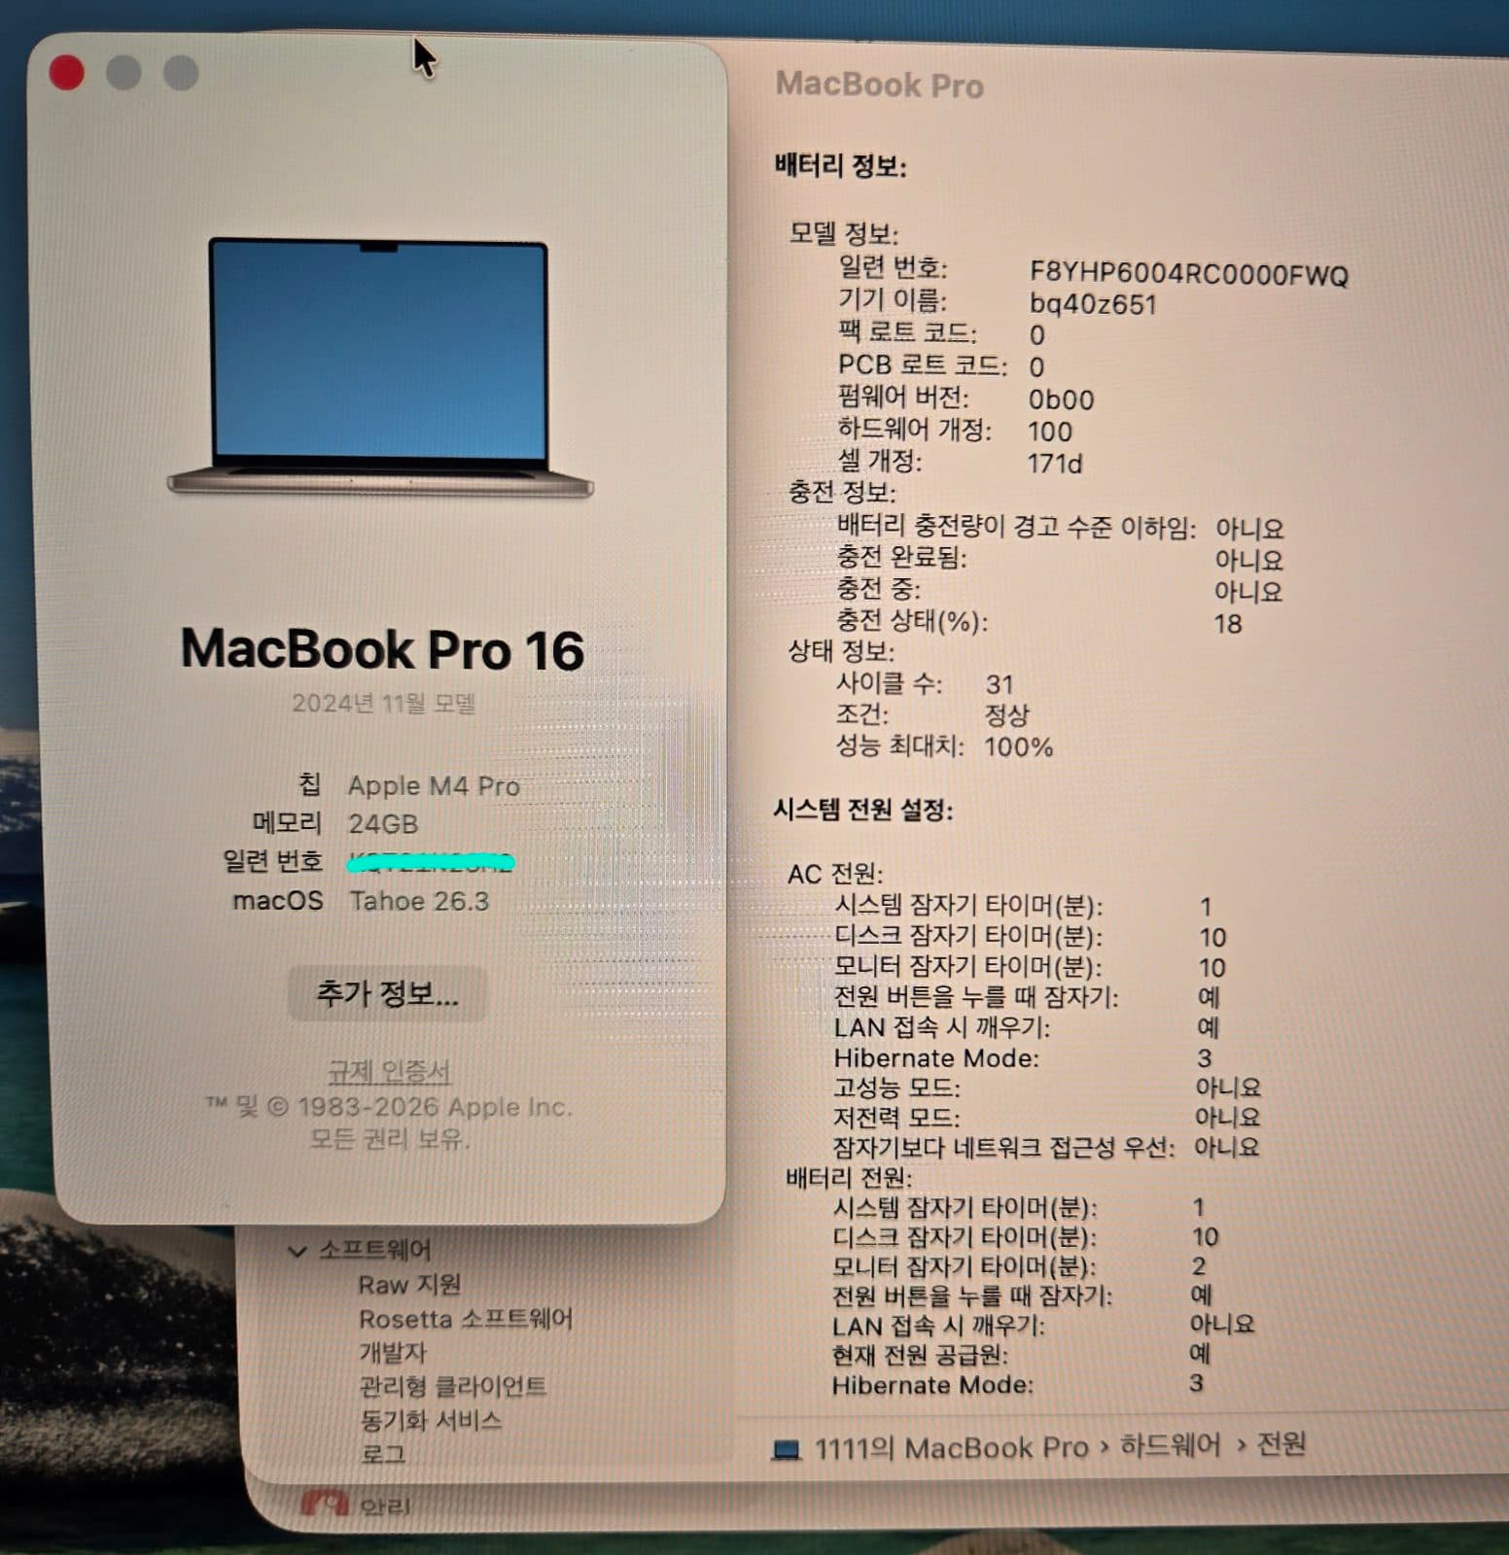Open the 규제 인증서 link

point(389,1071)
